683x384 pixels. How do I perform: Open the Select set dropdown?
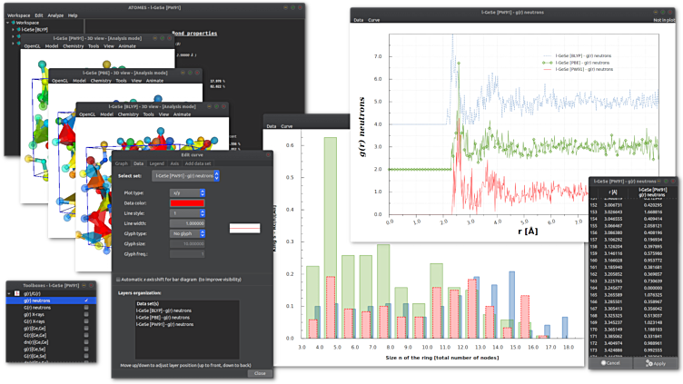click(x=185, y=175)
